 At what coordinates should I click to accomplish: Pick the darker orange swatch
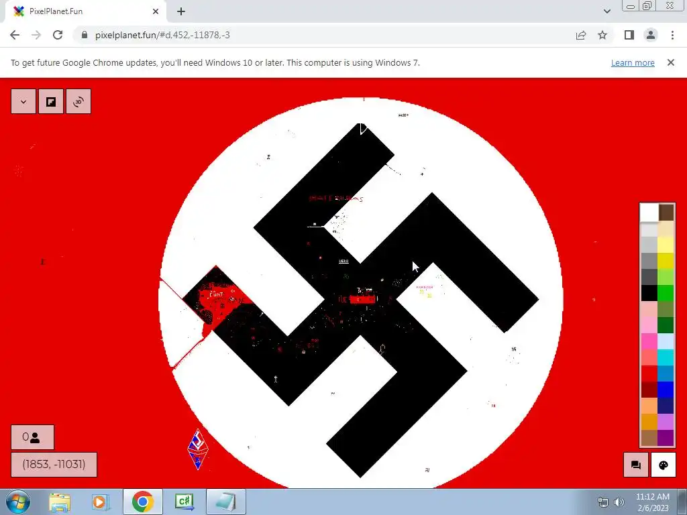click(x=649, y=422)
